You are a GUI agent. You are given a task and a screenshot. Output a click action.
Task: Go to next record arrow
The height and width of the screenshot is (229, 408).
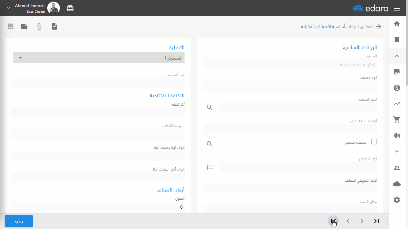point(362,221)
